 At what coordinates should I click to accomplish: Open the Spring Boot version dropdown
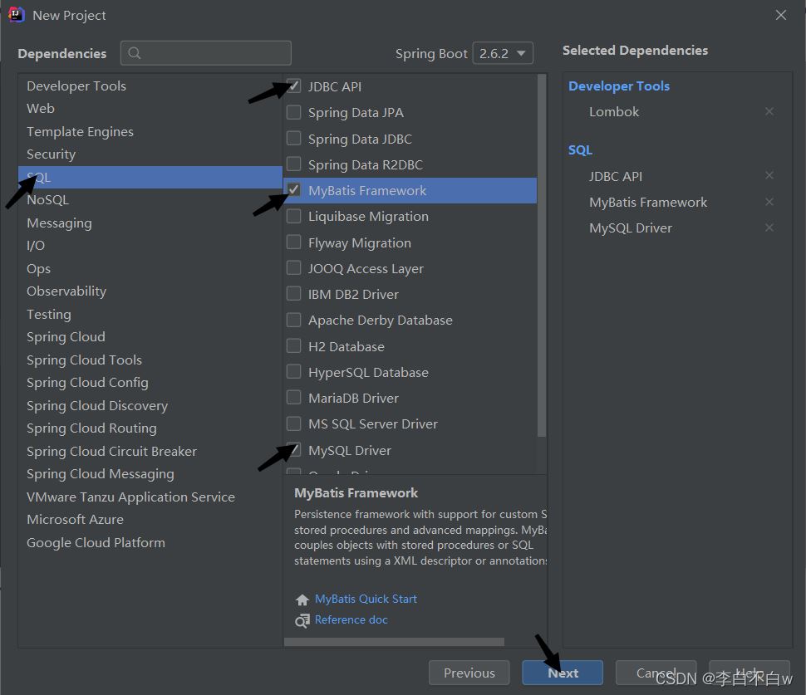point(502,53)
